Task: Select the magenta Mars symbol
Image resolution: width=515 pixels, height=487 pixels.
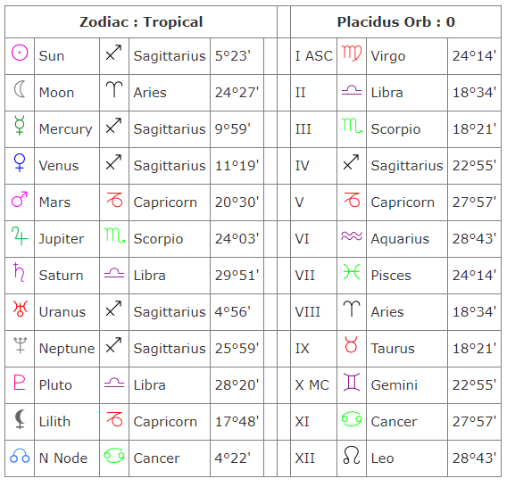Action: click(20, 199)
